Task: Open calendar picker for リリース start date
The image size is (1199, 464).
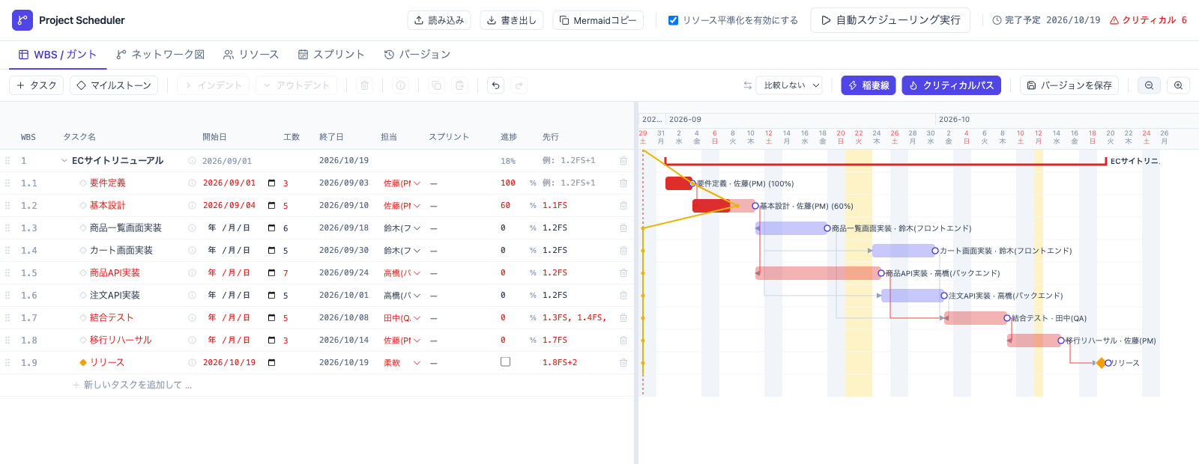Action: click(x=271, y=362)
